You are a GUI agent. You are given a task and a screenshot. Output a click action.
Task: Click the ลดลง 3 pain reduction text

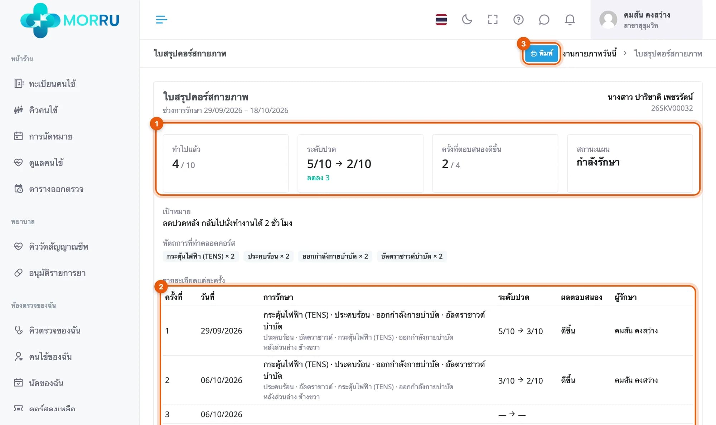point(318,178)
